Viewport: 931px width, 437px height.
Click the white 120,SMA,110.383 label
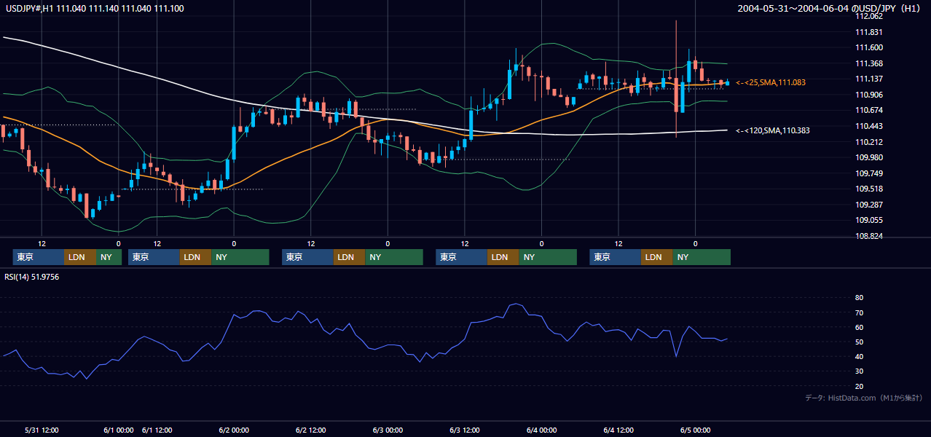click(x=773, y=130)
